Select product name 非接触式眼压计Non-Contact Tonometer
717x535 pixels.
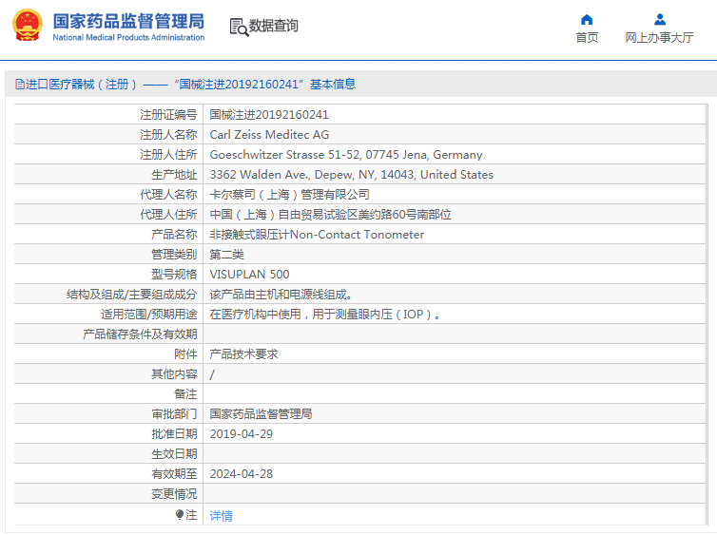tap(317, 235)
